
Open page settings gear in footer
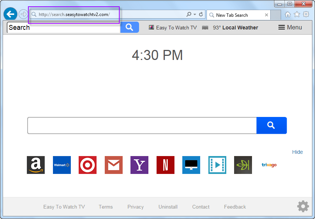tap(303, 206)
